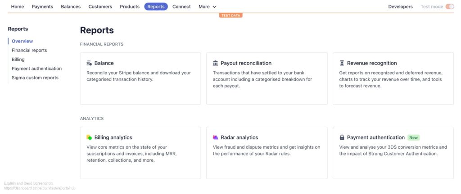Open the Balances tab
The height and width of the screenshot is (194, 461).
click(71, 6)
